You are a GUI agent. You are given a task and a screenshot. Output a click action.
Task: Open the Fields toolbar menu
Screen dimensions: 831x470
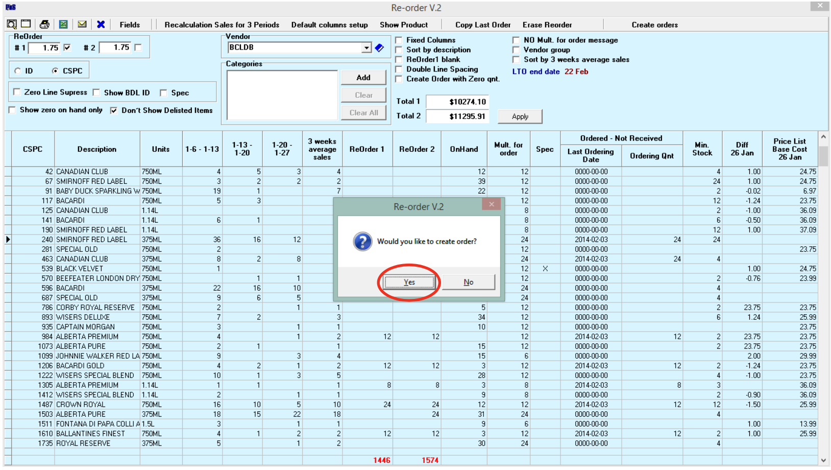point(130,25)
